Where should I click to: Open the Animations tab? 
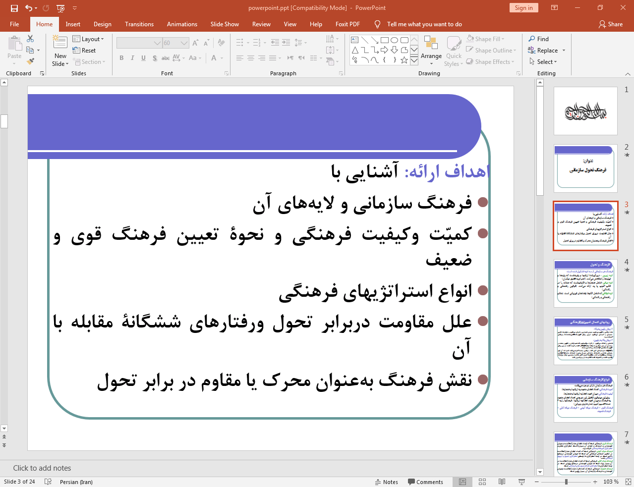tap(182, 24)
